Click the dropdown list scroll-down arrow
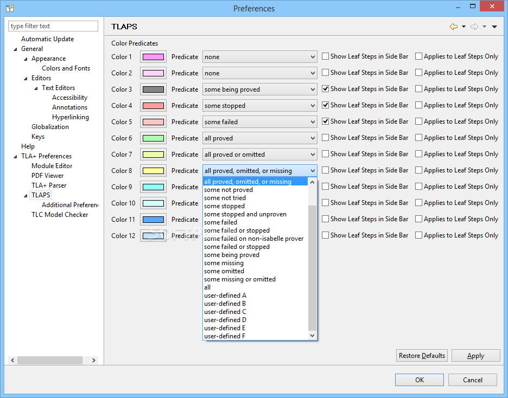 click(312, 336)
